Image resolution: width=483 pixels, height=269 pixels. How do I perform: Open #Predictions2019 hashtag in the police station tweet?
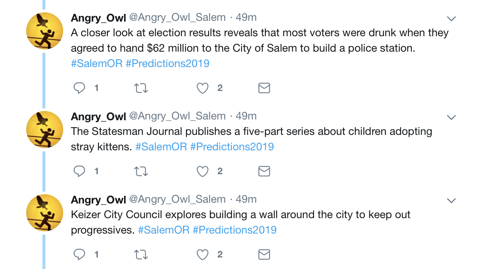pos(168,63)
